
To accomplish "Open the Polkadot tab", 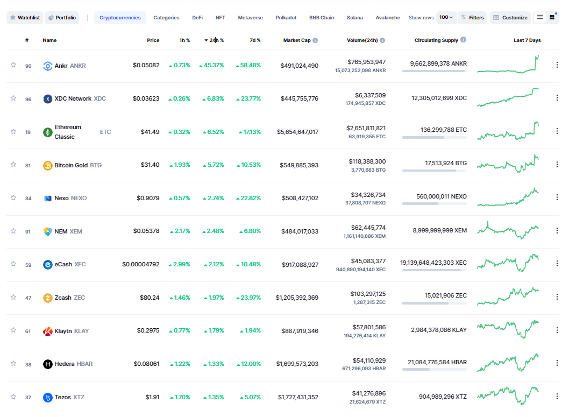I will click(286, 18).
